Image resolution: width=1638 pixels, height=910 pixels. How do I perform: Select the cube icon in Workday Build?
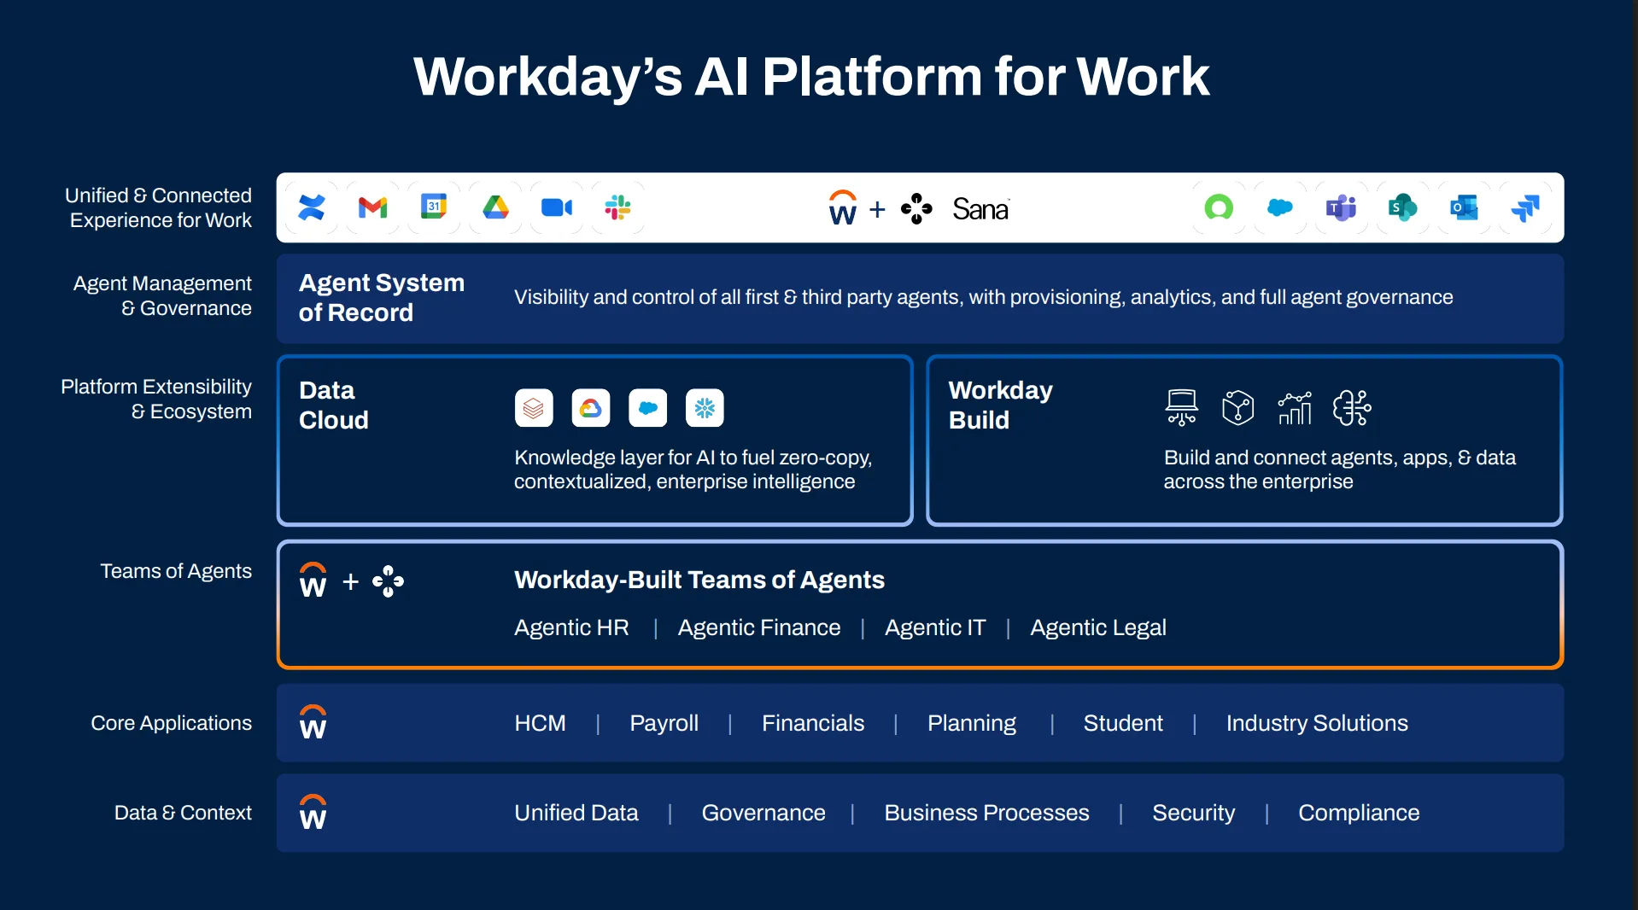coord(1237,407)
